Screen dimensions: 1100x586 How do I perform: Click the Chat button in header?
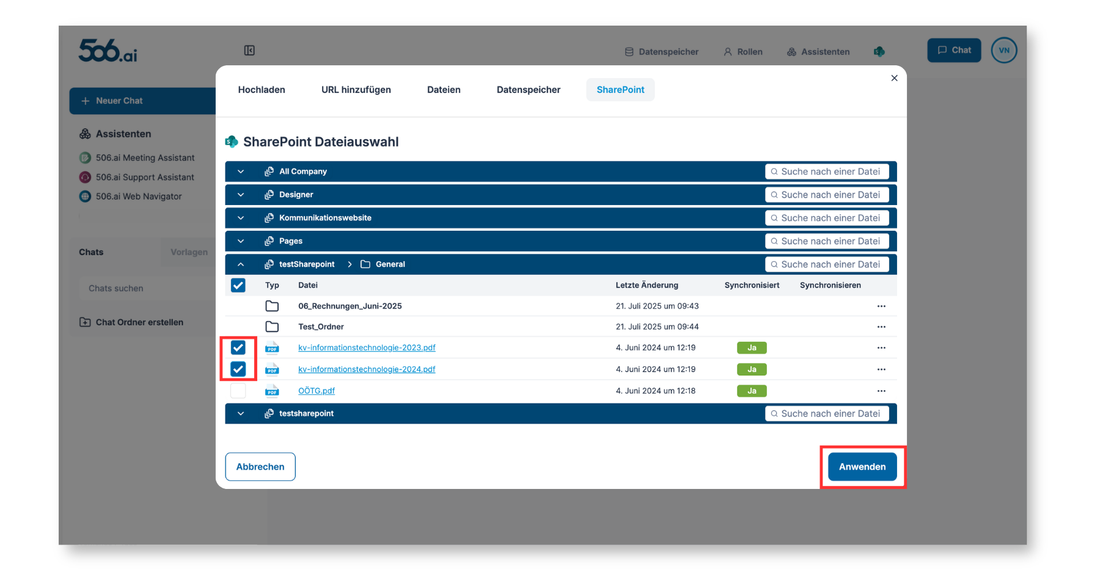(954, 50)
